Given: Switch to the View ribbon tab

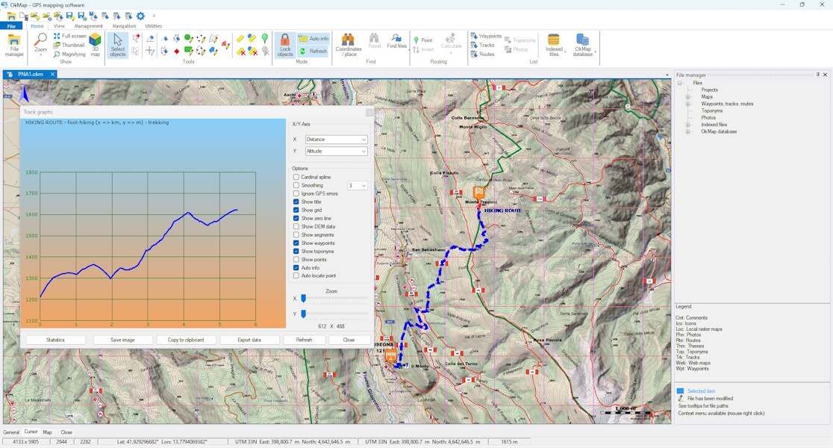Looking at the screenshot, I should [59, 26].
